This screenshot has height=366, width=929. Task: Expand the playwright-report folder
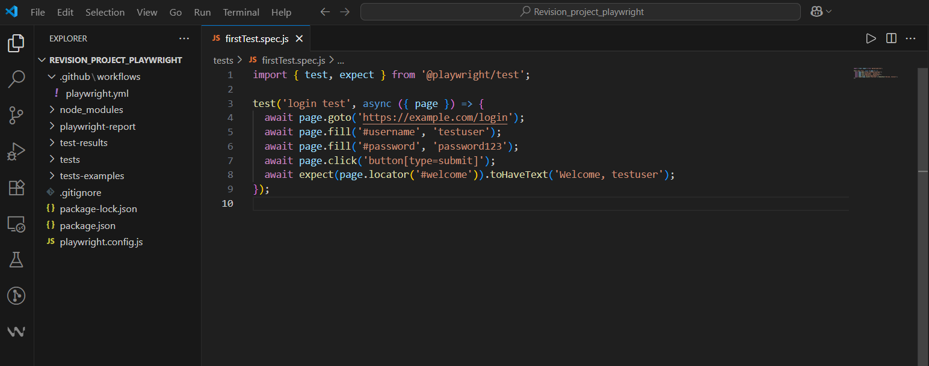coord(97,126)
